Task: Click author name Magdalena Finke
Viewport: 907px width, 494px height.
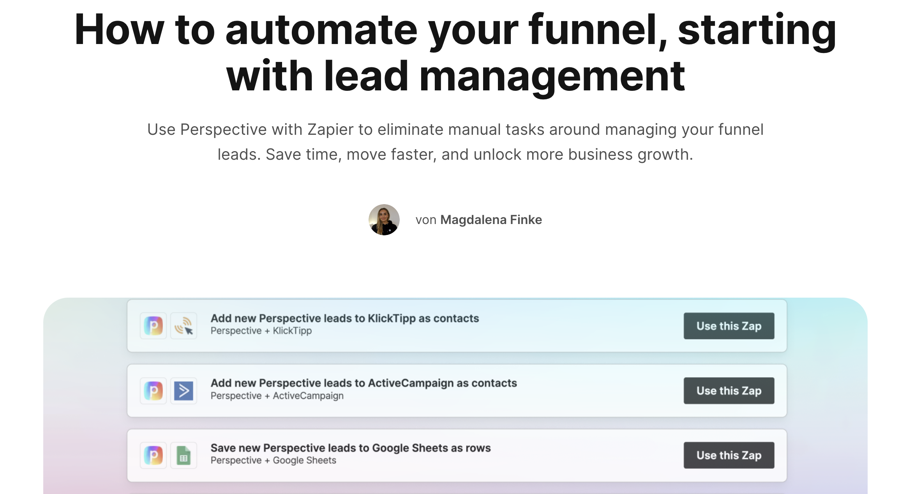Action: (x=491, y=220)
